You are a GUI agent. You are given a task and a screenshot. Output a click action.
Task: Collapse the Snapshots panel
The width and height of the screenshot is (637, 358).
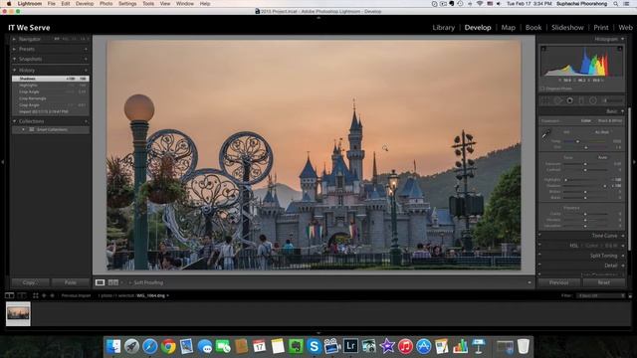tap(14, 60)
